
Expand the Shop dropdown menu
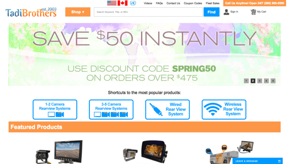tap(78, 12)
